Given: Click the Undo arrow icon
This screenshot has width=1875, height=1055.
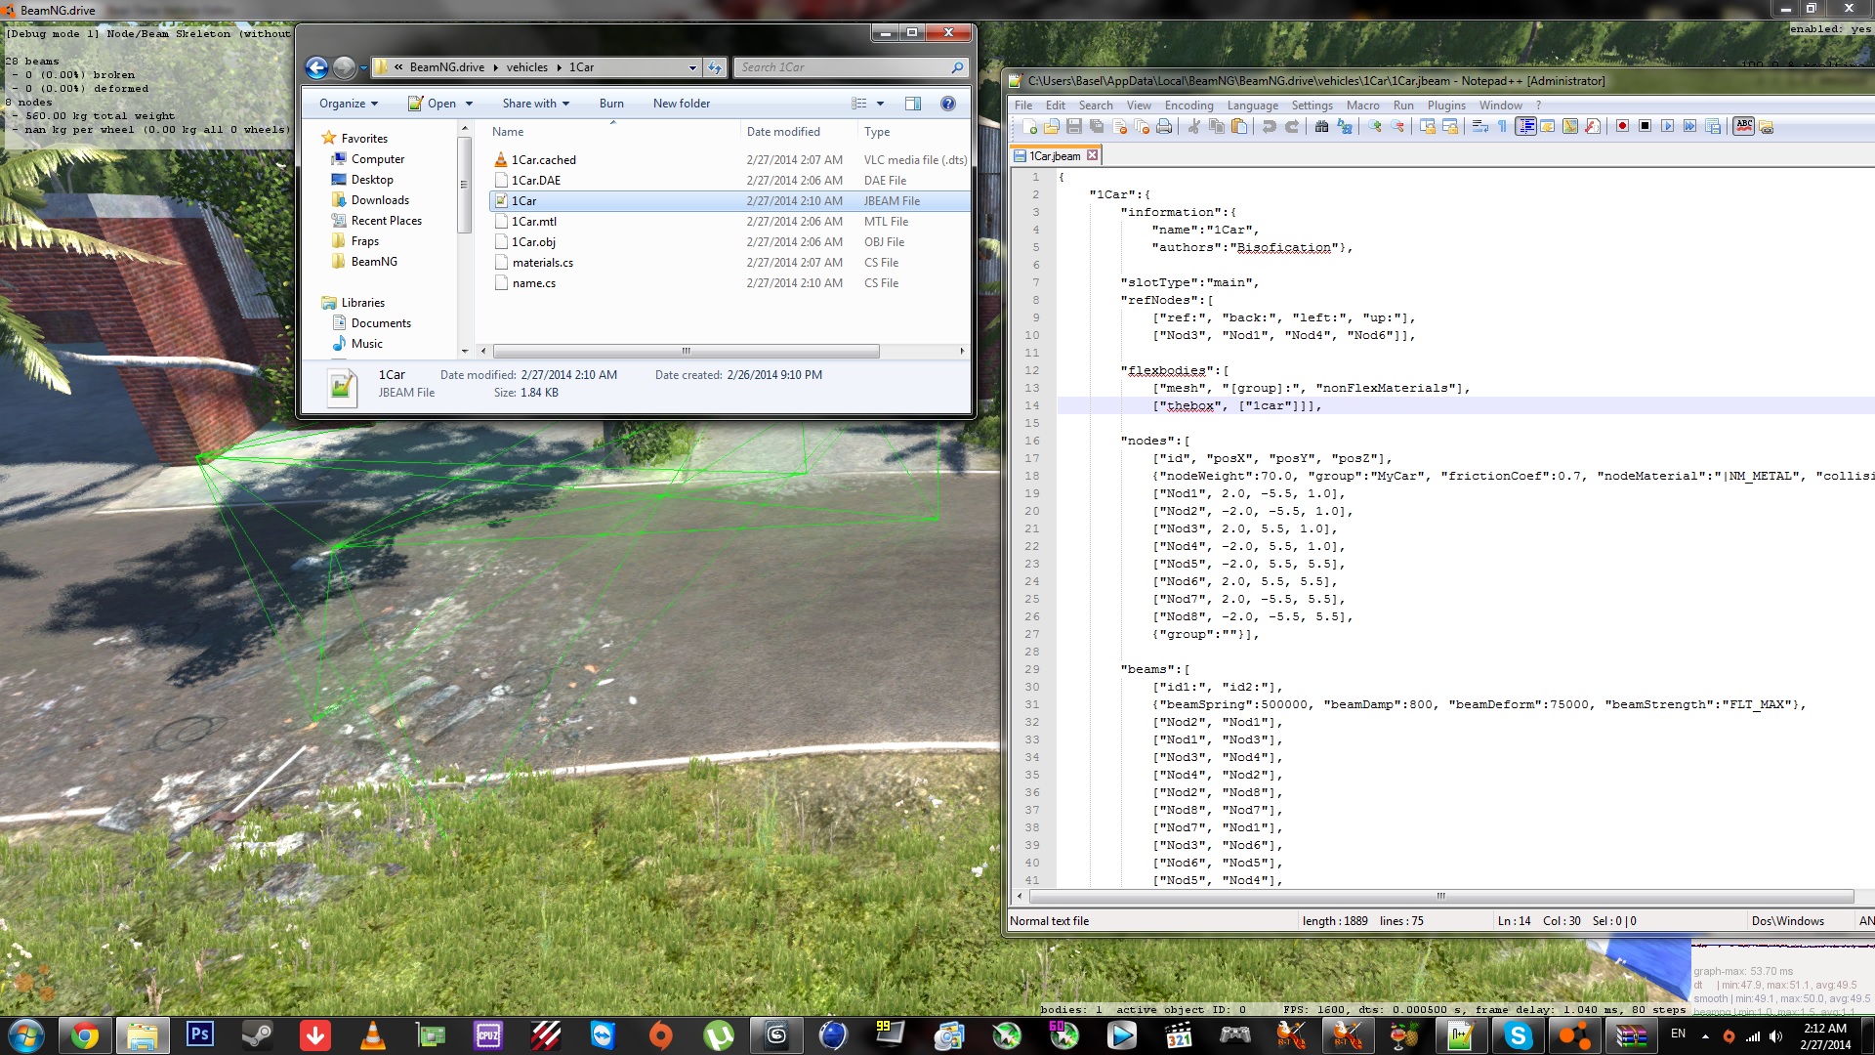Looking at the screenshot, I should 1269,127.
